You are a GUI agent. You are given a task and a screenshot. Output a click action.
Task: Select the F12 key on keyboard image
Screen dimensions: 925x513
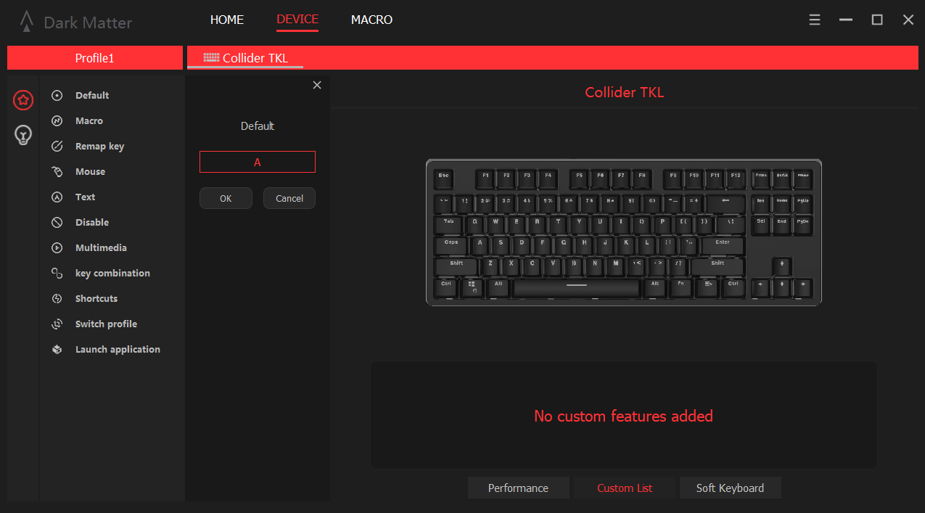(735, 178)
